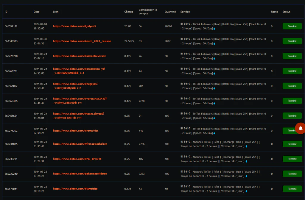The height and width of the screenshot is (200, 305).
Task: Click water drop icon in order 565559182 row
Action: pos(214,29)
